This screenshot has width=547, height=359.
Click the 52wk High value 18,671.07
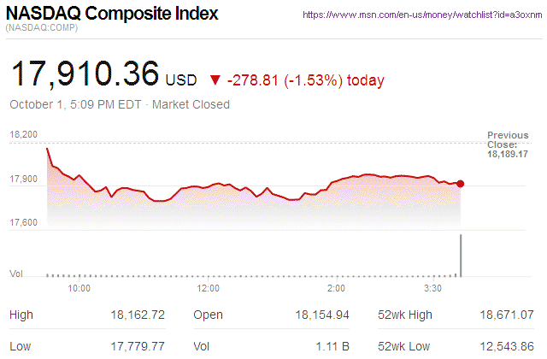pyautogui.click(x=507, y=315)
